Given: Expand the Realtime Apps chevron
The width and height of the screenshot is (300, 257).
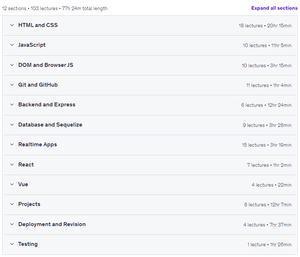Looking at the screenshot, I should pyautogui.click(x=12, y=144).
